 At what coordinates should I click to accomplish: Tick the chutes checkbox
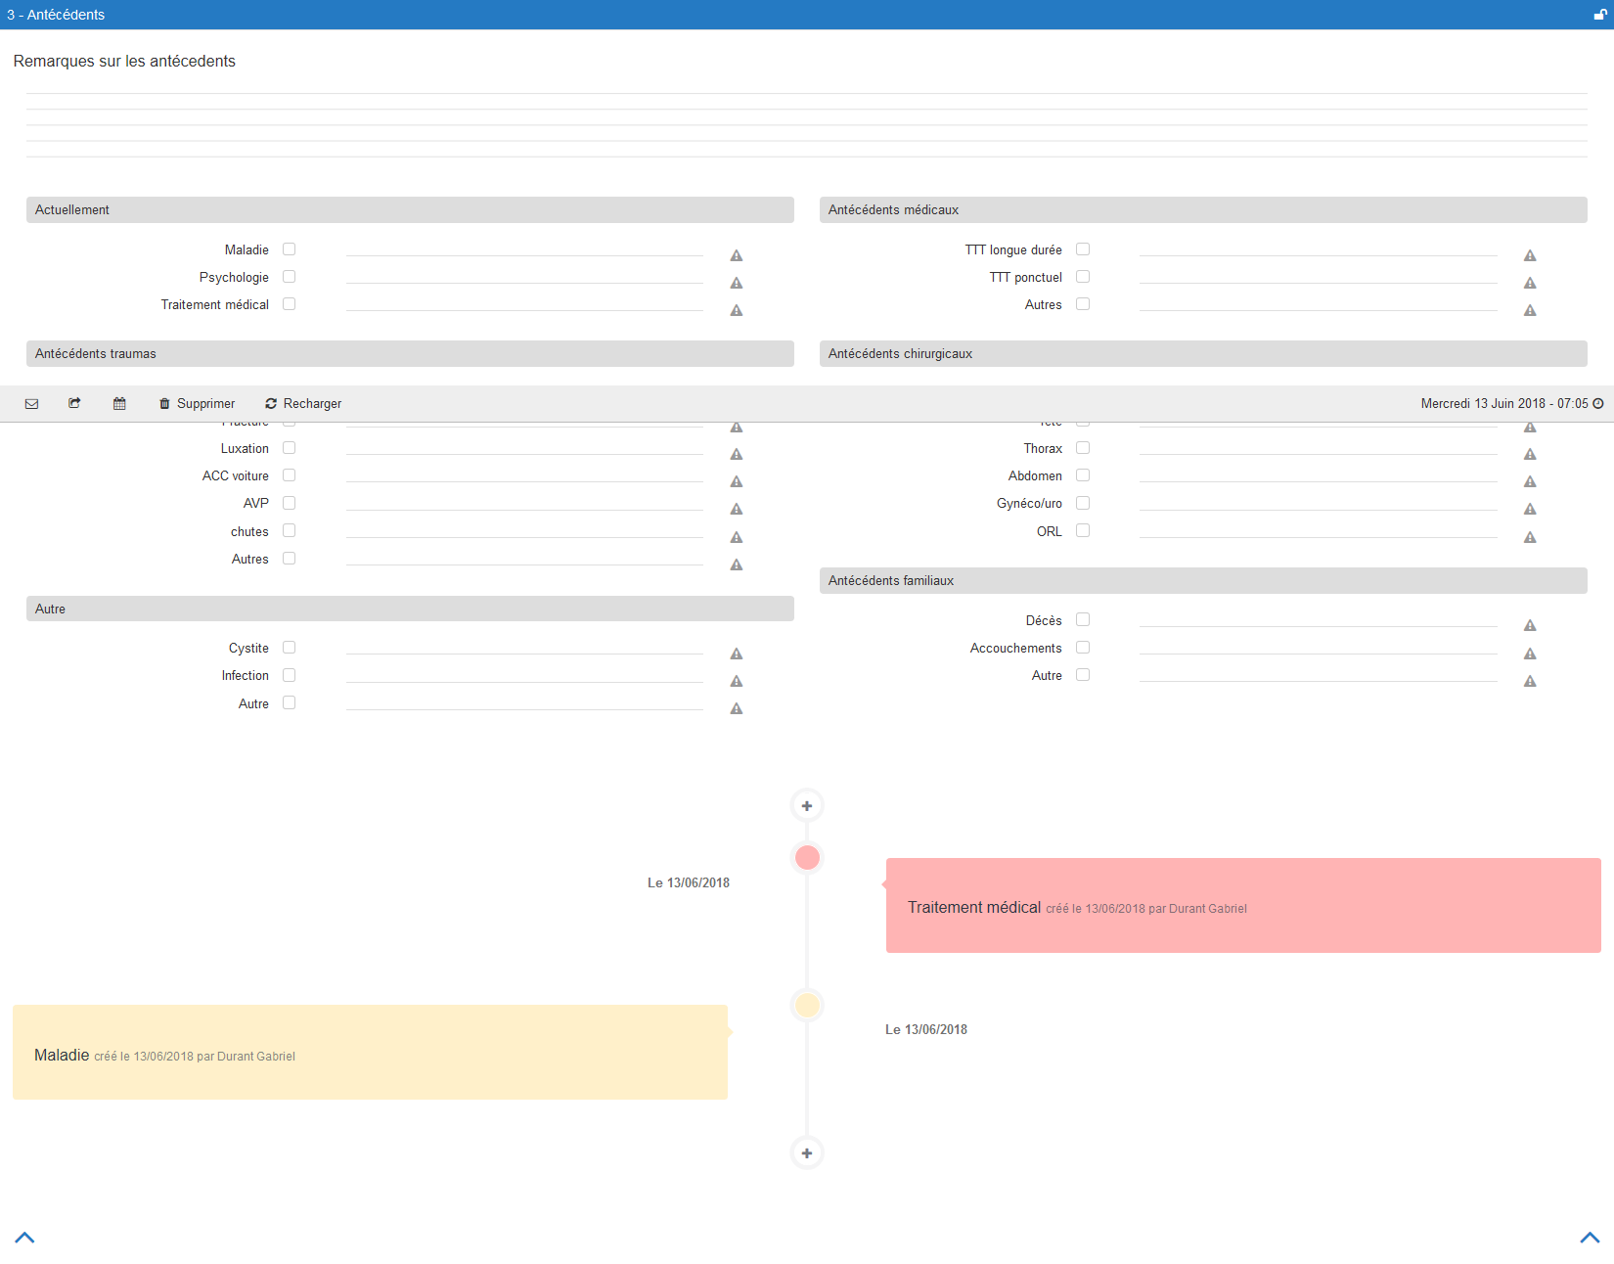[x=289, y=530]
